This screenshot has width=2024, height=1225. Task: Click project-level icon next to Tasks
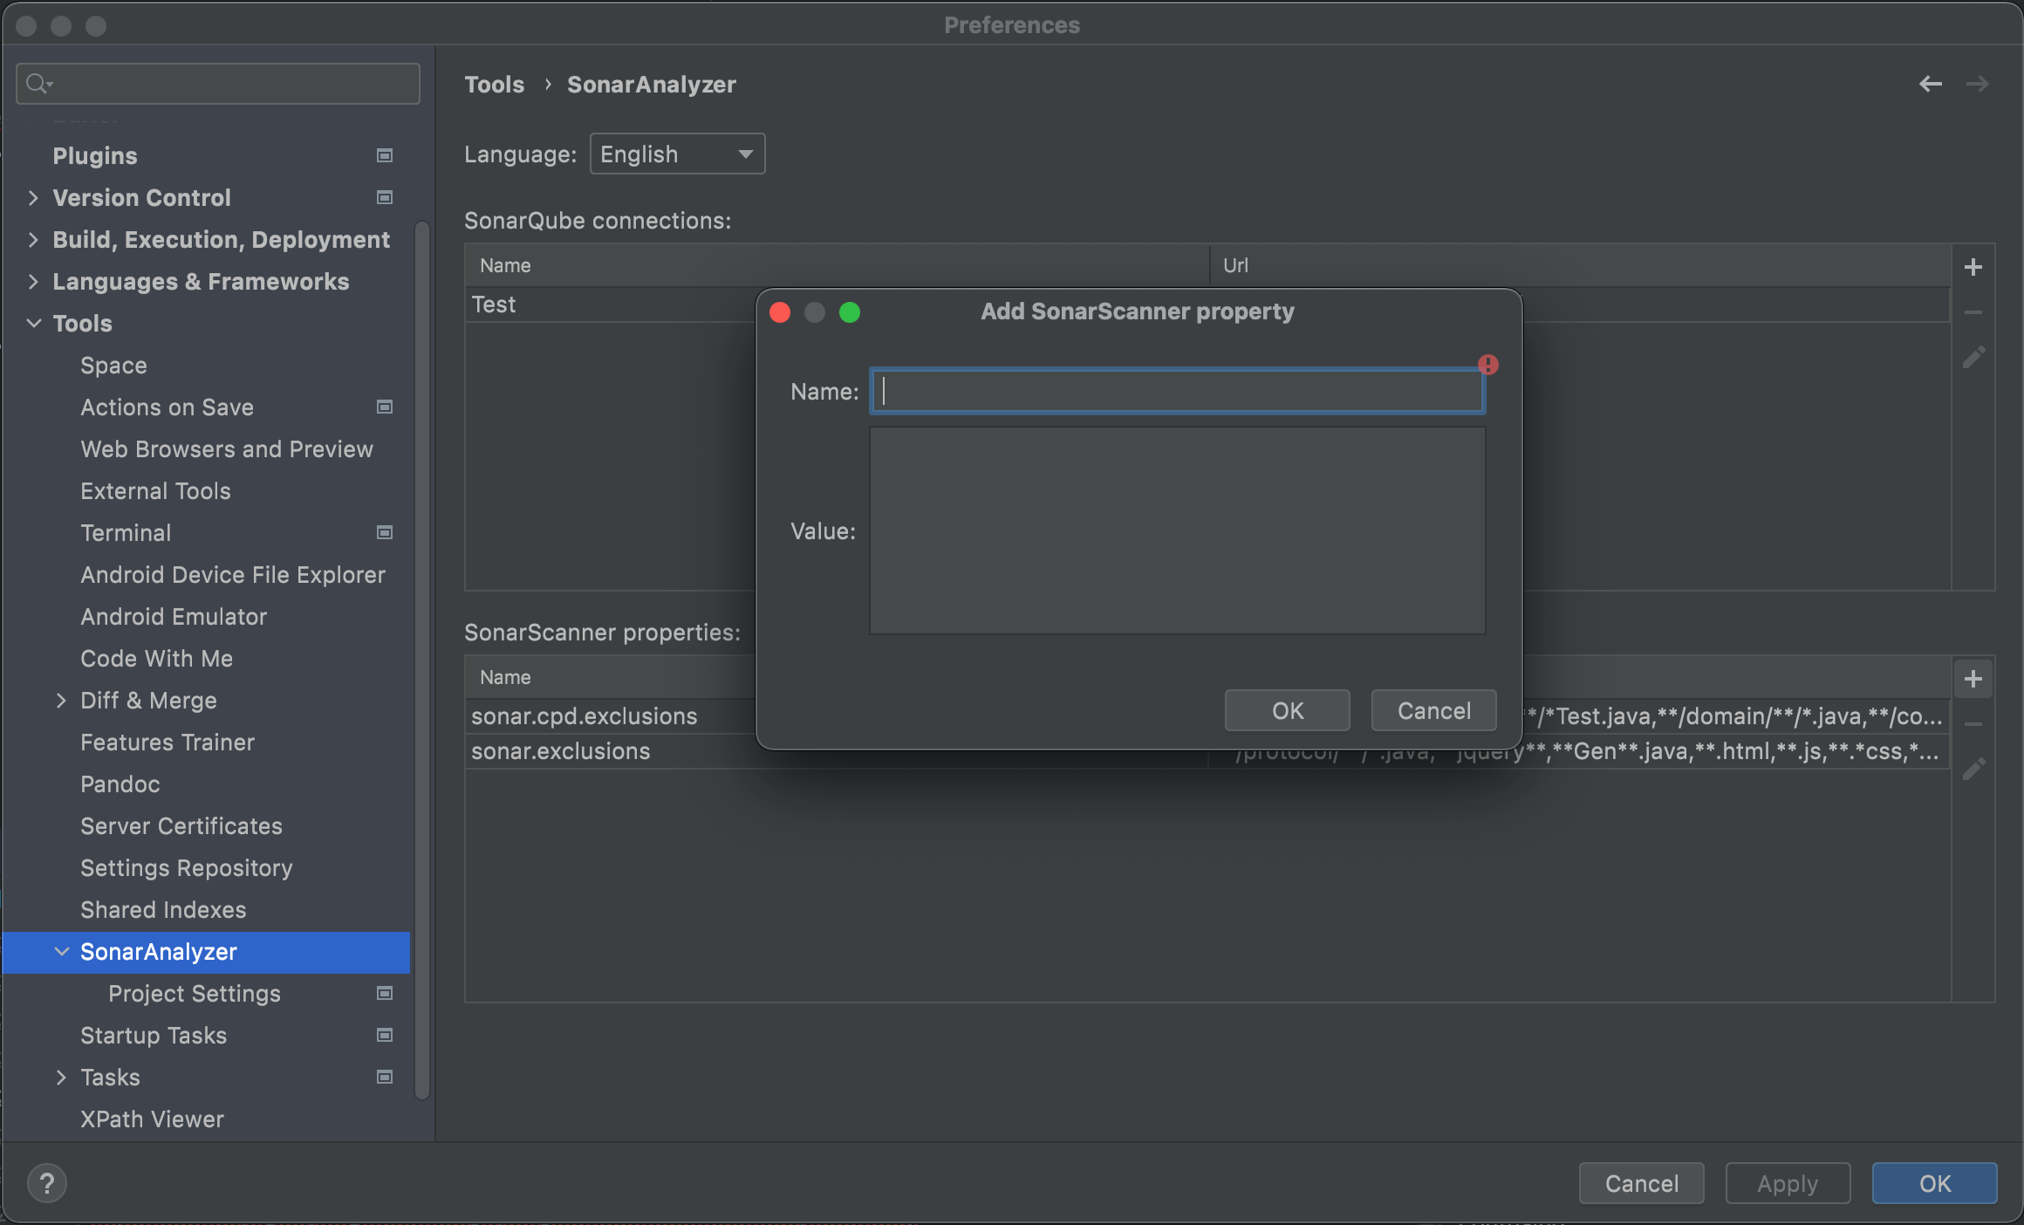tap(384, 1077)
